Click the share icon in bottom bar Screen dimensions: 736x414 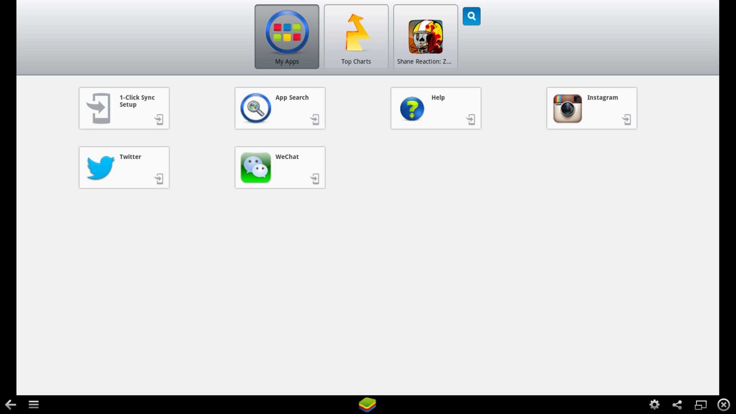pyautogui.click(x=677, y=404)
